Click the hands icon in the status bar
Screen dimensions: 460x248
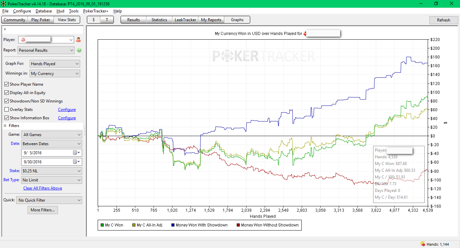click(422, 244)
